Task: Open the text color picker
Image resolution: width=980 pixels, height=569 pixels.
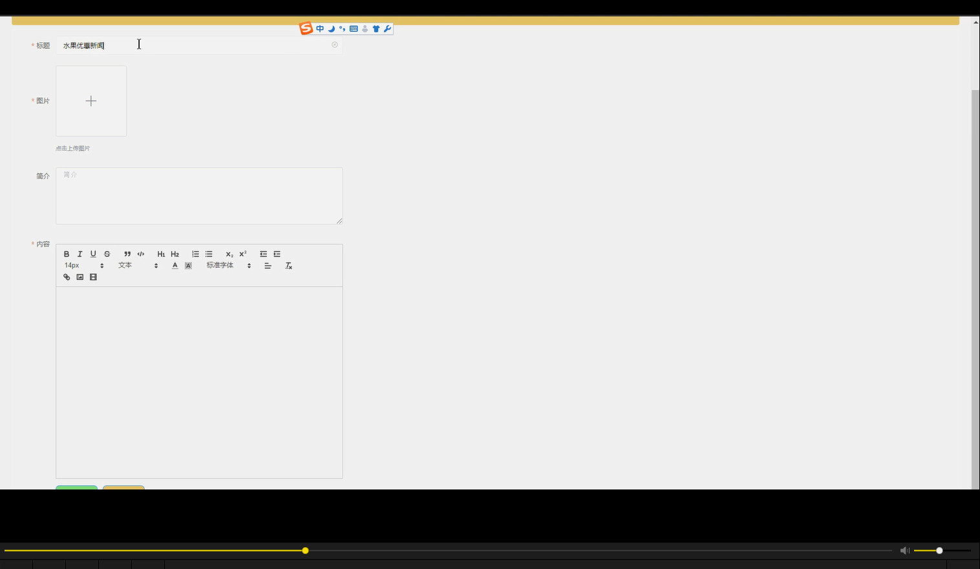Action: pyautogui.click(x=175, y=266)
